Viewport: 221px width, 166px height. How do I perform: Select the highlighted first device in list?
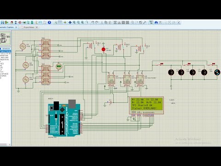tap(6, 51)
